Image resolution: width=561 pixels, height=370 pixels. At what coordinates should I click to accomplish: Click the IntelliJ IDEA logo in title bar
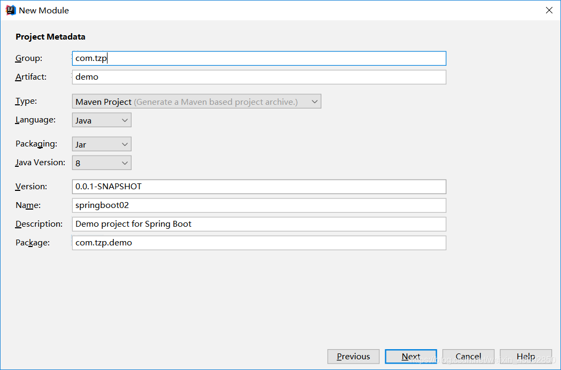click(x=11, y=10)
